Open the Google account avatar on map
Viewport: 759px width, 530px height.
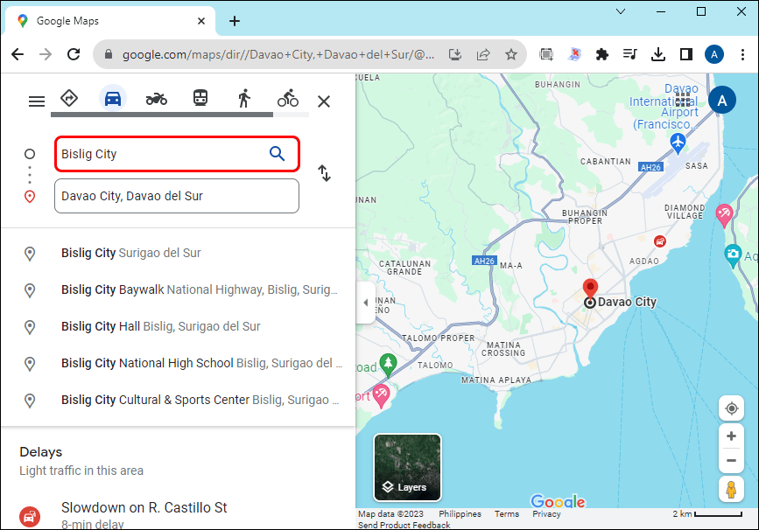pyautogui.click(x=721, y=100)
